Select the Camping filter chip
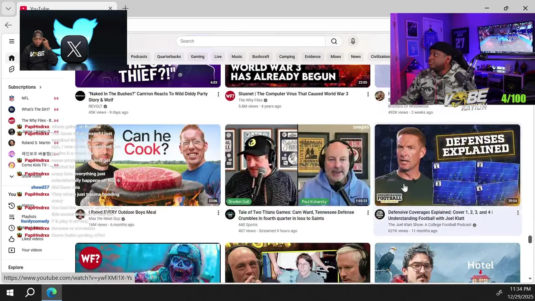 tap(287, 57)
